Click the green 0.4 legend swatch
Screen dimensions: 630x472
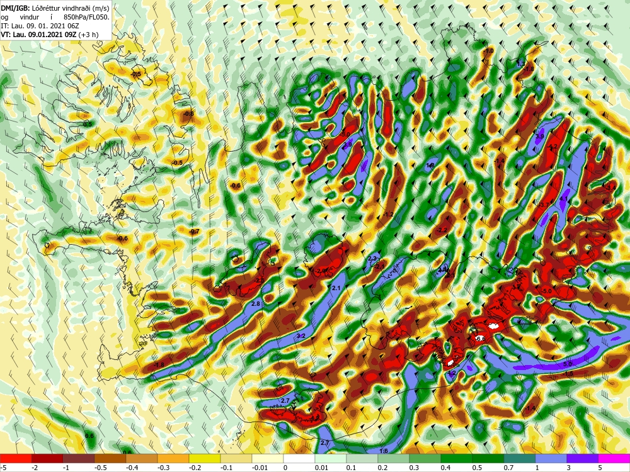[456, 458]
